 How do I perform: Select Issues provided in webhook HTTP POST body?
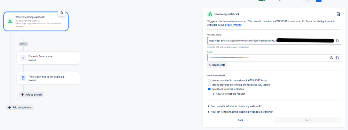(209, 80)
